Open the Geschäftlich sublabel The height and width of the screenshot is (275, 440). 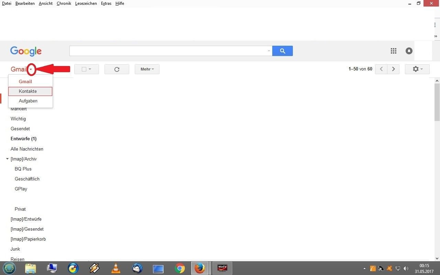click(27, 179)
